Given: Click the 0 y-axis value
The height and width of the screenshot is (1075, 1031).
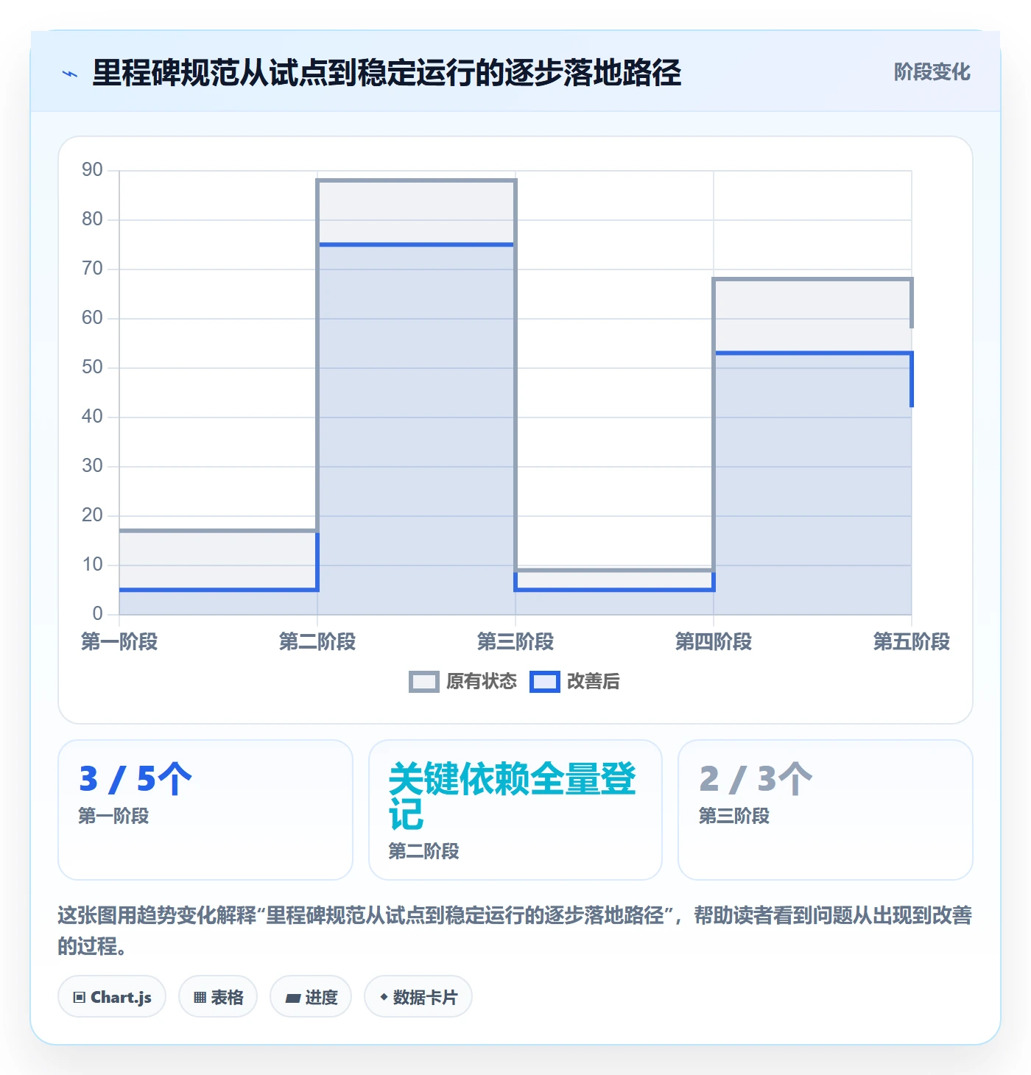Looking at the screenshot, I should (97, 614).
